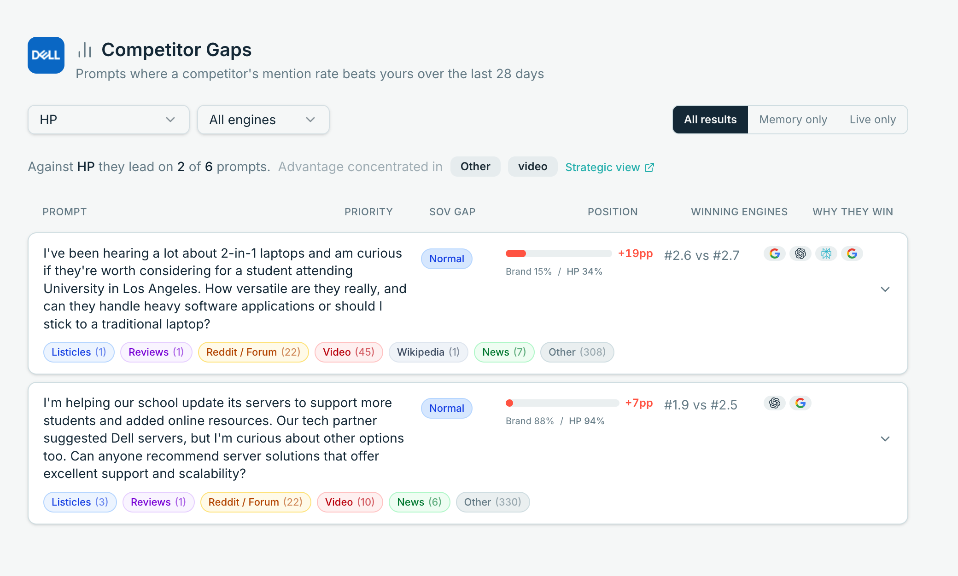Click first Google engine icon in laptop prompt row

point(775,253)
